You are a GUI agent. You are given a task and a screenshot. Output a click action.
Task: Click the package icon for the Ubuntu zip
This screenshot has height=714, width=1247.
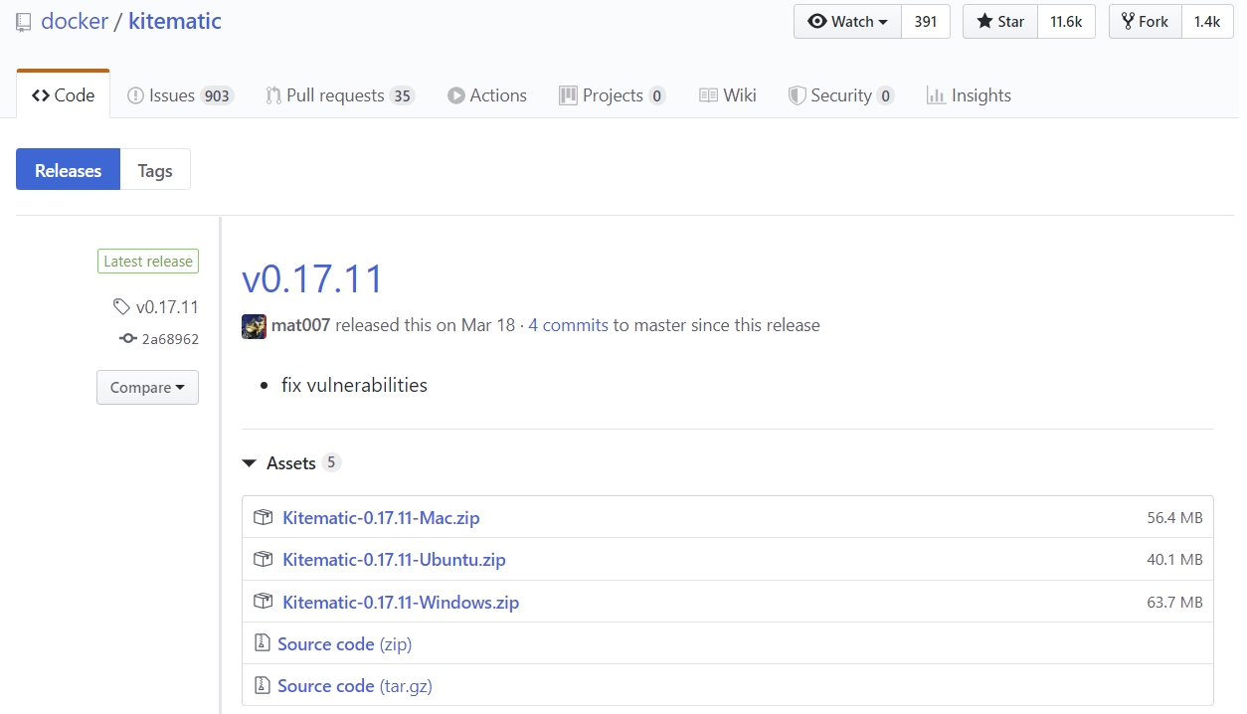coord(263,559)
